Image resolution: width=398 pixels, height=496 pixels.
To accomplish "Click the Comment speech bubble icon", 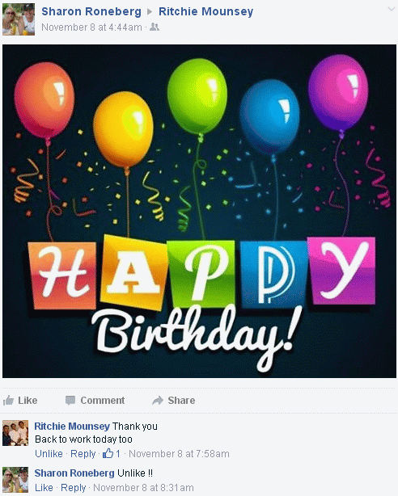I will click(70, 401).
